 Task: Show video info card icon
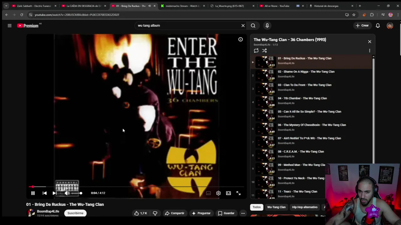(240, 39)
